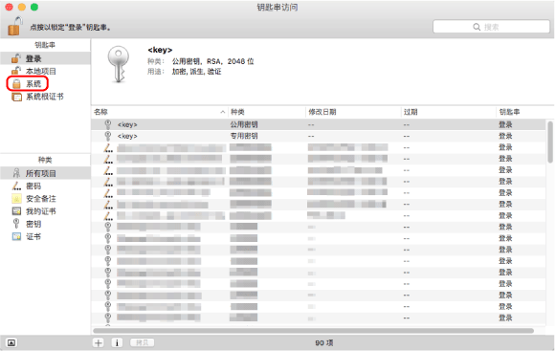Select the 登录 keychain in the sidebar
Image resolution: width=555 pixels, height=351 pixels.
tap(45, 58)
